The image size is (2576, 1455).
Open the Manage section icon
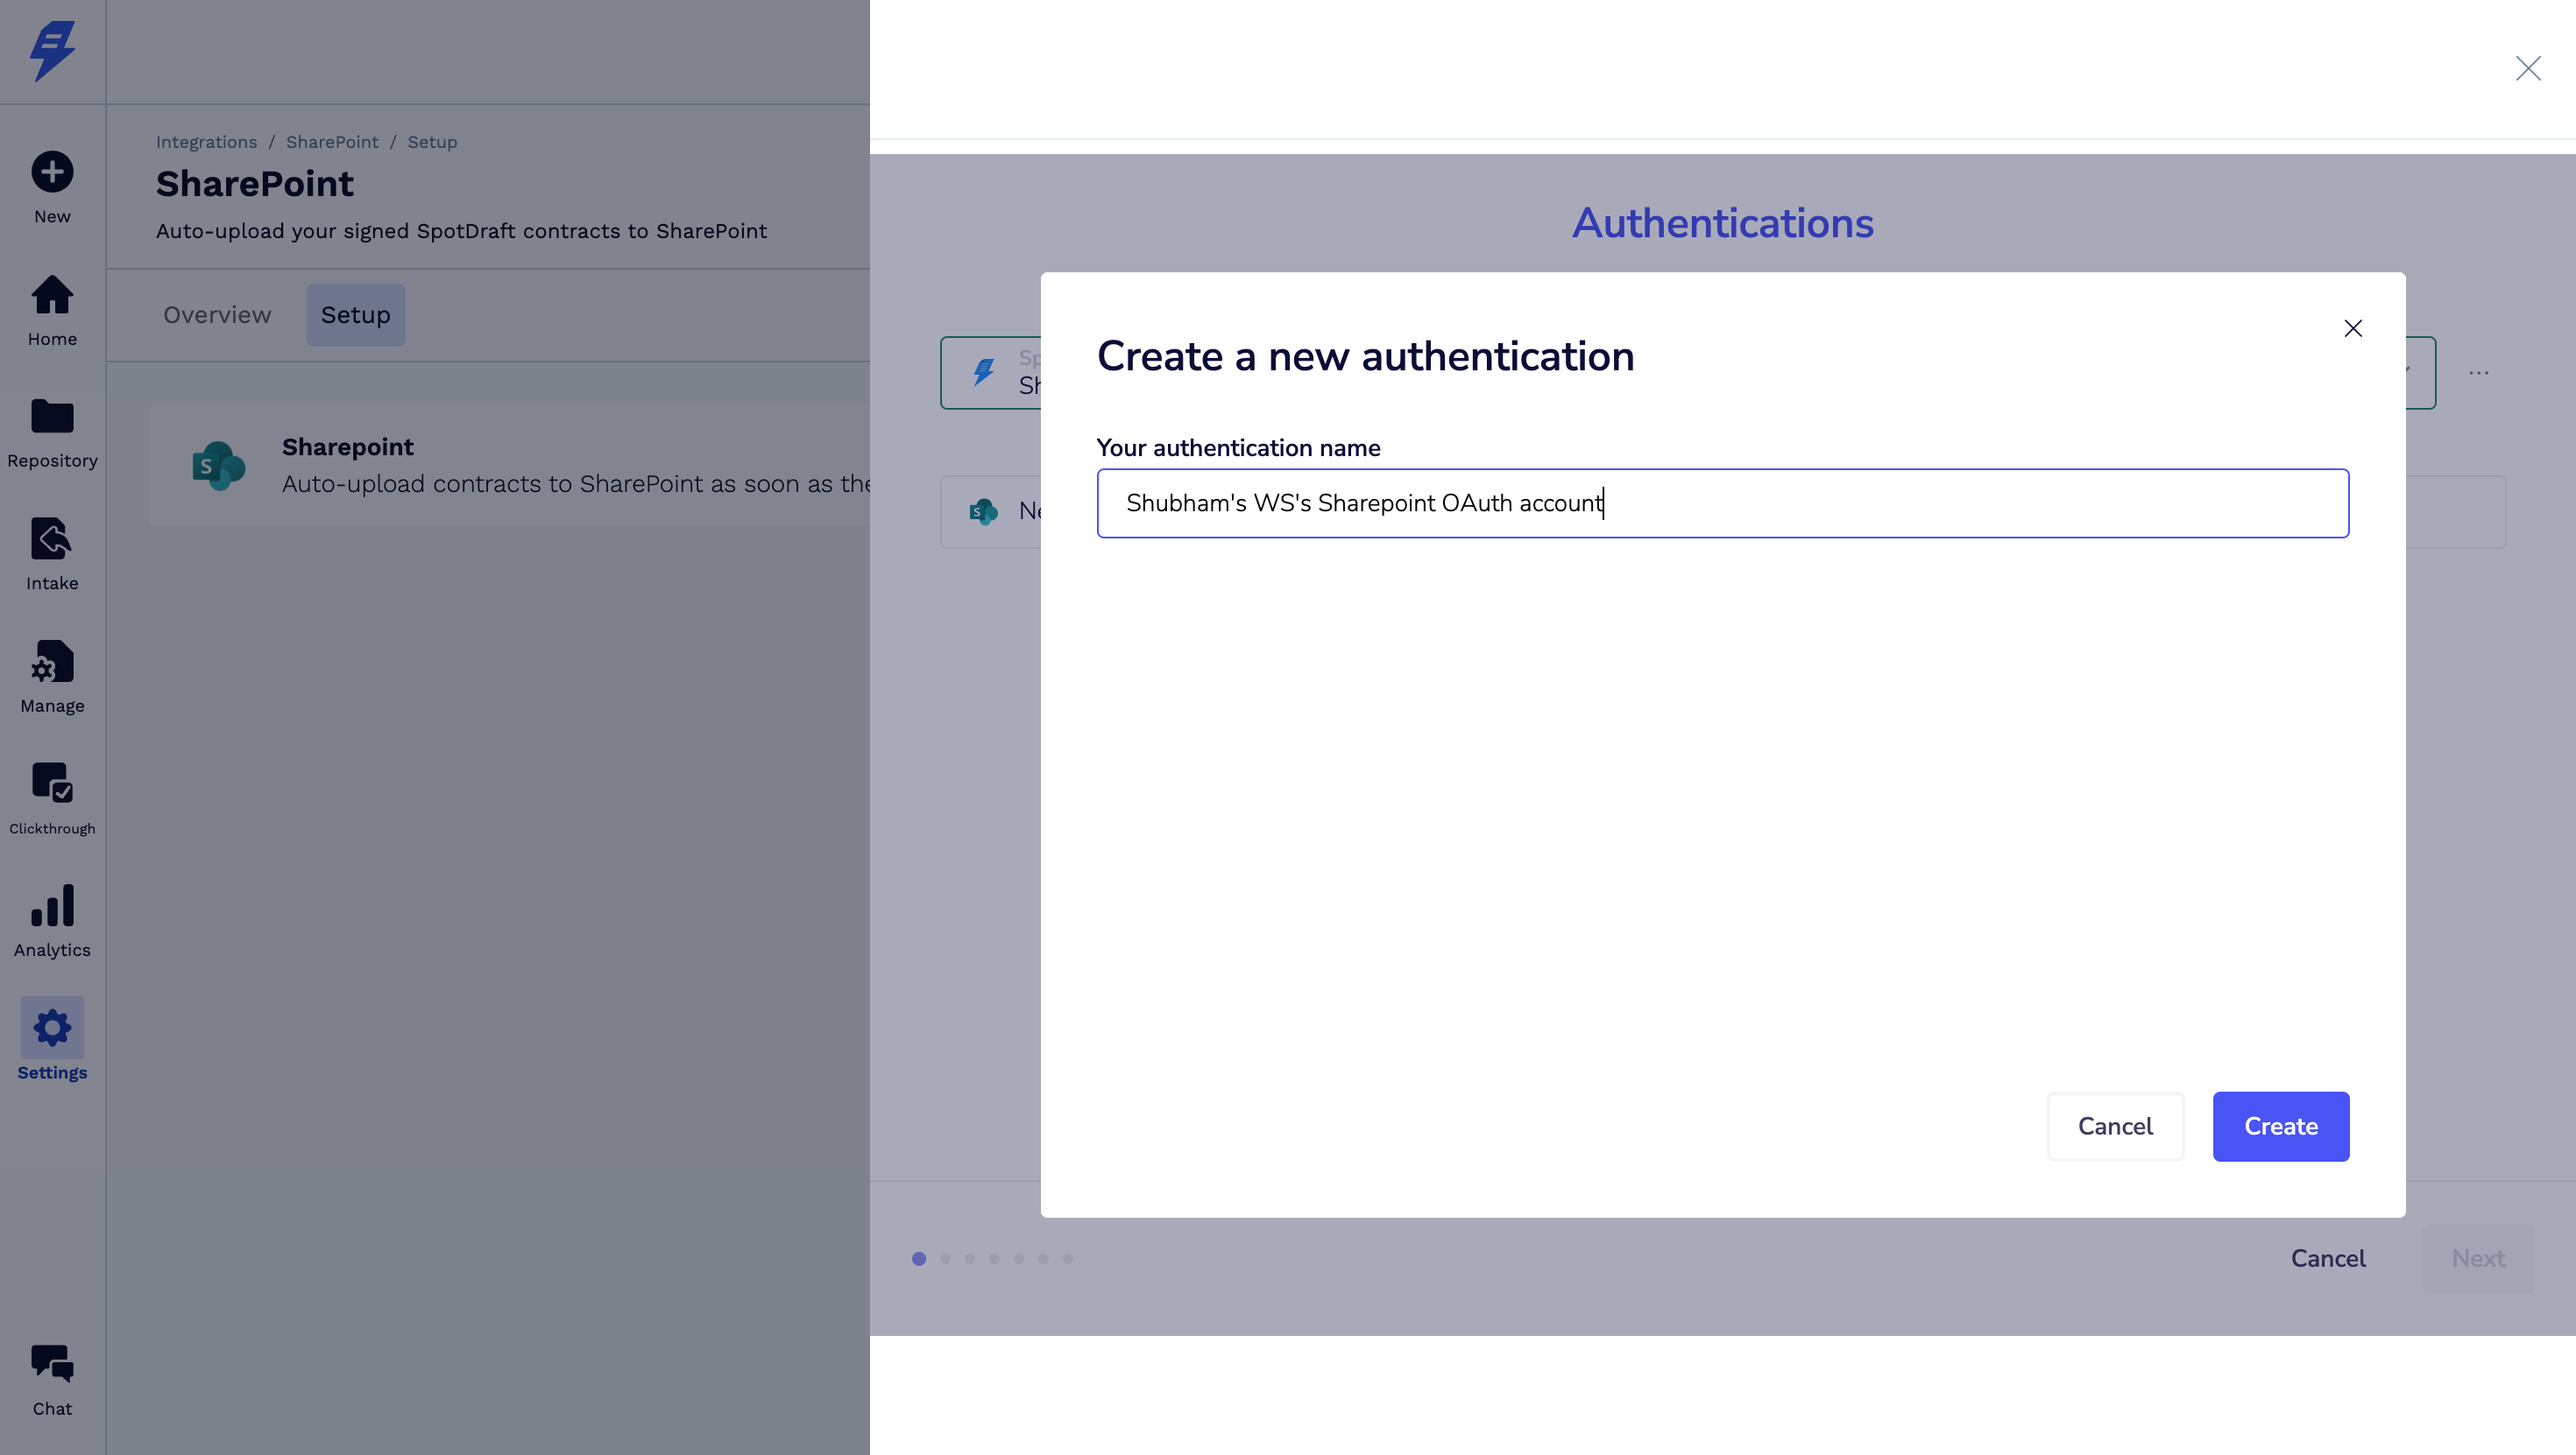(52, 662)
